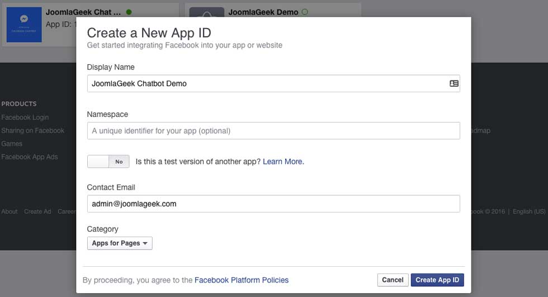Image resolution: width=548 pixels, height=297 pixels.
Task: Click English (US) language link in the footer
Action: (529, 211)
